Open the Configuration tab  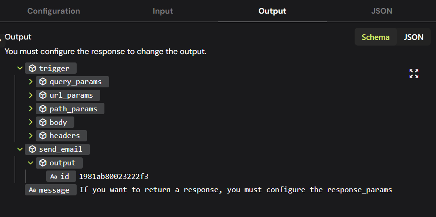54,11
